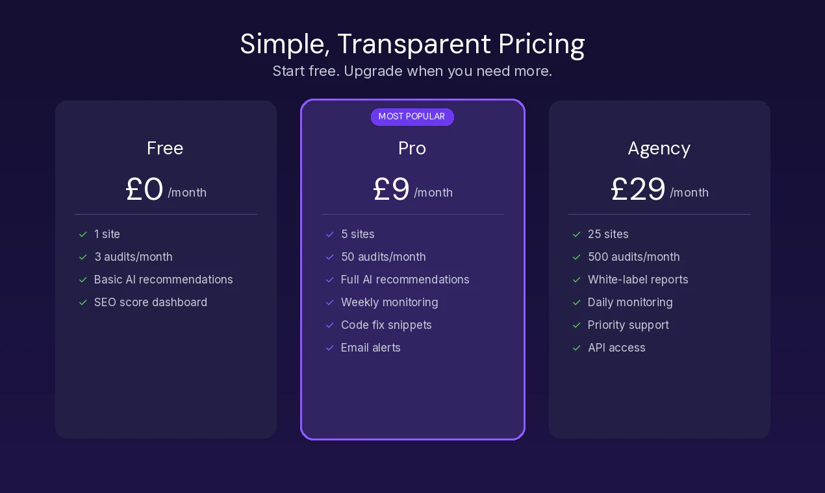
Task: Click the checkmark beside 'Weekly monitoring'
Action: [329, 302]
